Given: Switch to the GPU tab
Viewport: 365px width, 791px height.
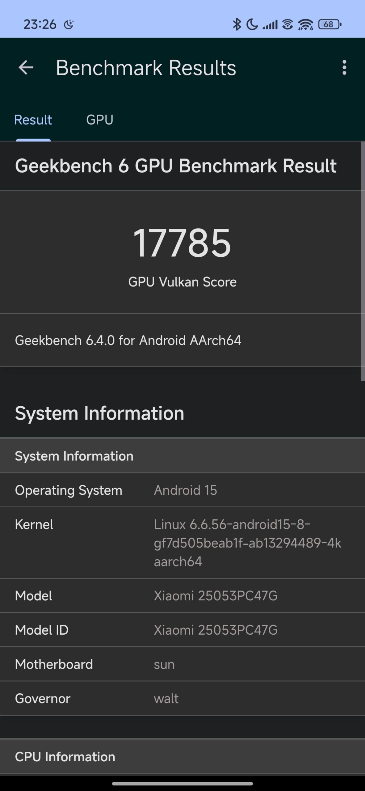Looking at the screenshot, I should click(x=100, y=120).
